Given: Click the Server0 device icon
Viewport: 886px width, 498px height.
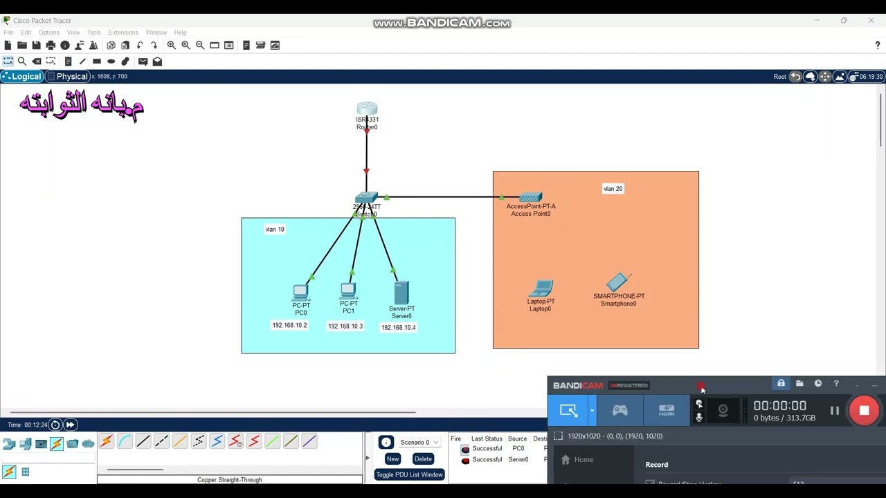Looking at the screenshot, I should [401, 293].
